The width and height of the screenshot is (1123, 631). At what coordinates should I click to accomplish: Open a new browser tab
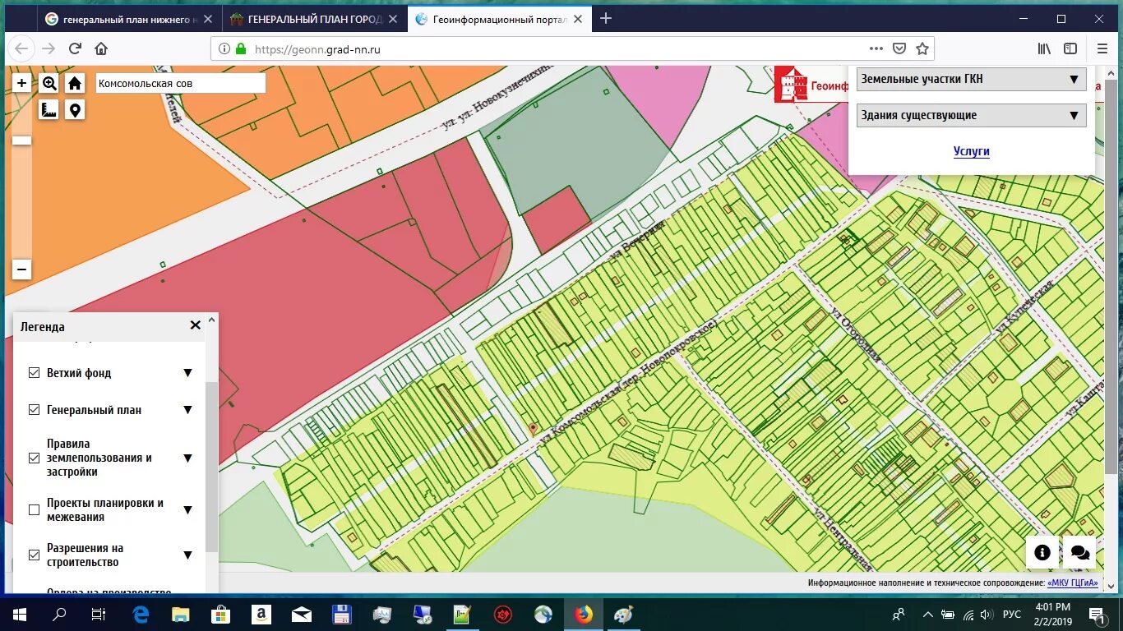click(x=606, y=18)
